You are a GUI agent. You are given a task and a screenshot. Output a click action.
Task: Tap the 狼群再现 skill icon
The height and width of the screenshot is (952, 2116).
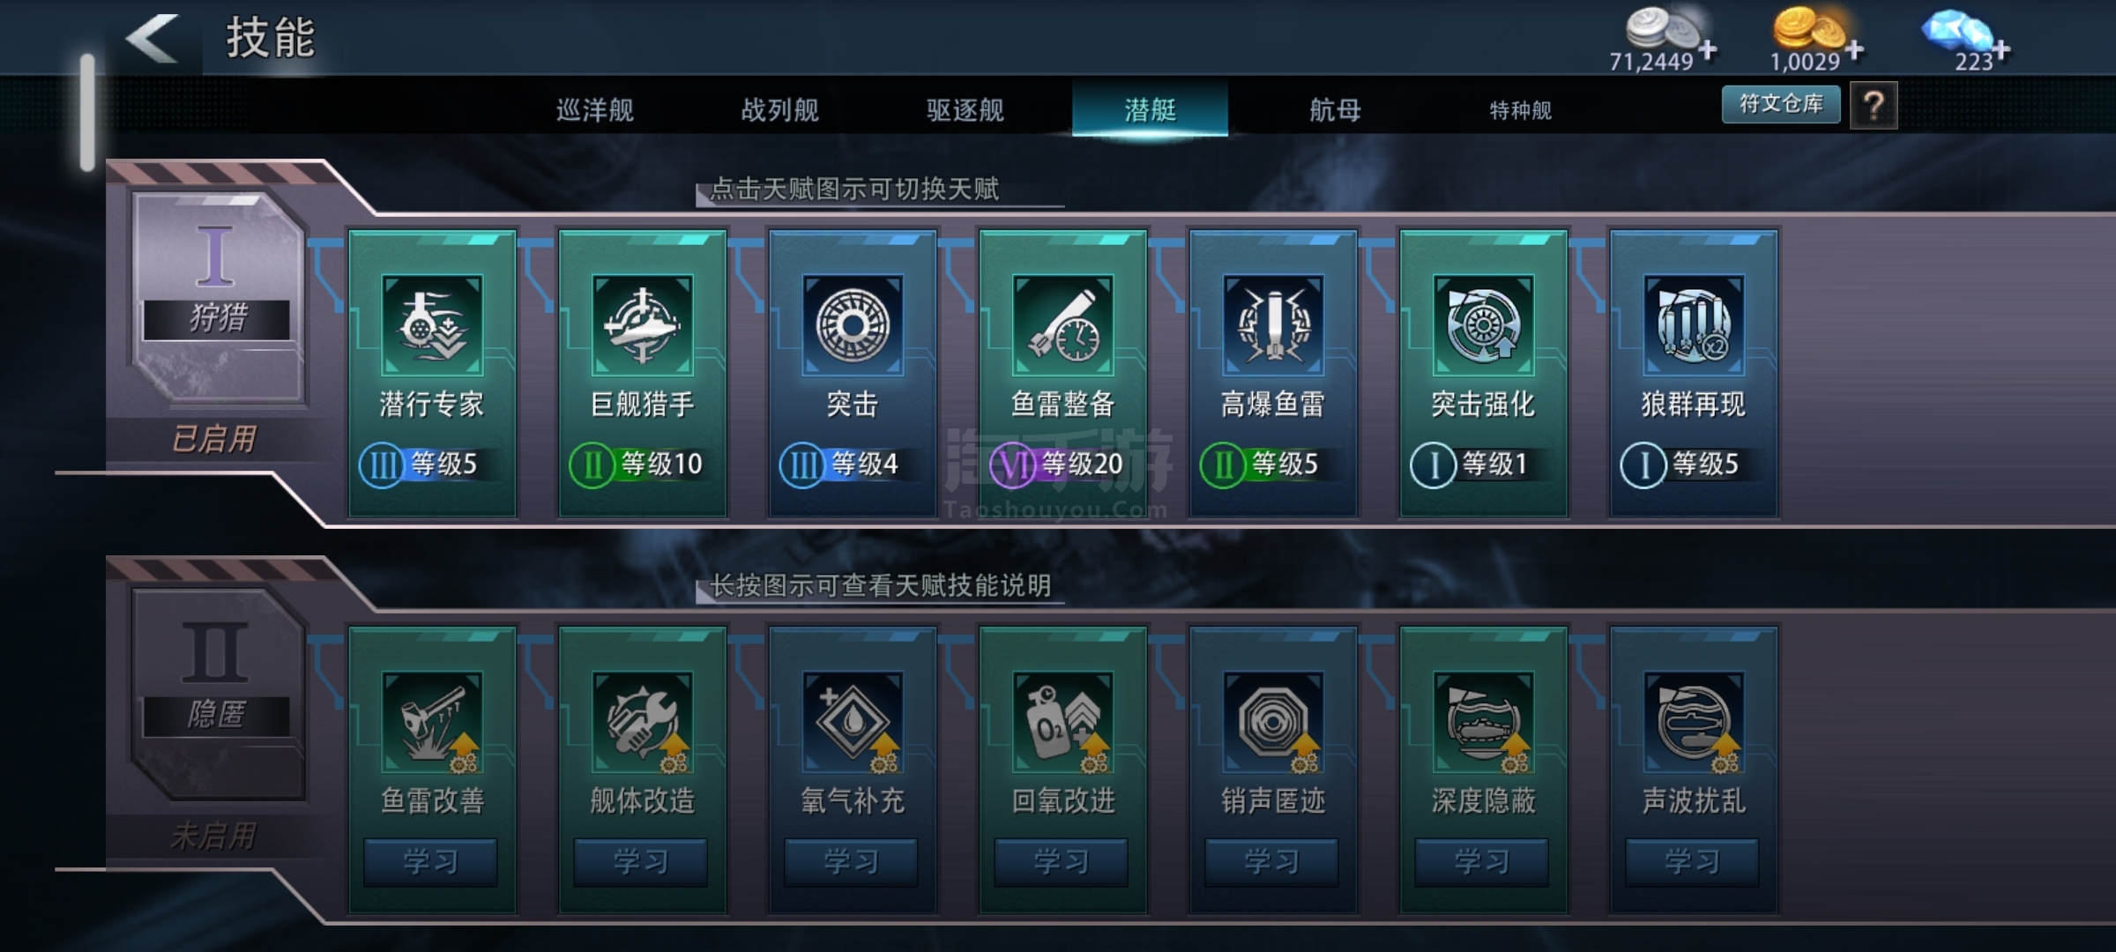(x=1694, y=325)
